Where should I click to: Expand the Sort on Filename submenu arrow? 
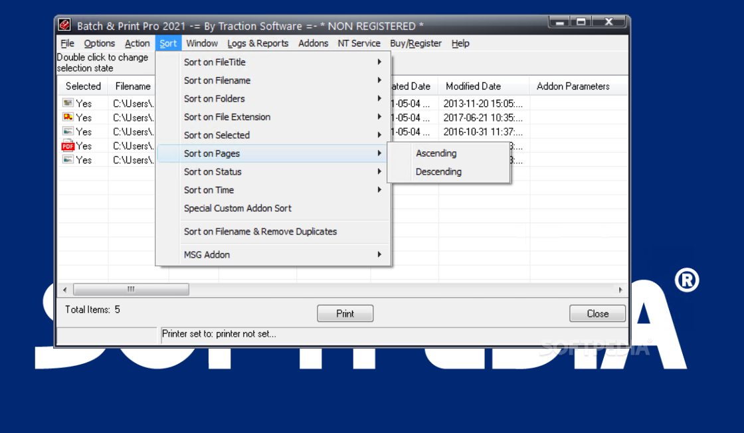(x=379, y=80)
